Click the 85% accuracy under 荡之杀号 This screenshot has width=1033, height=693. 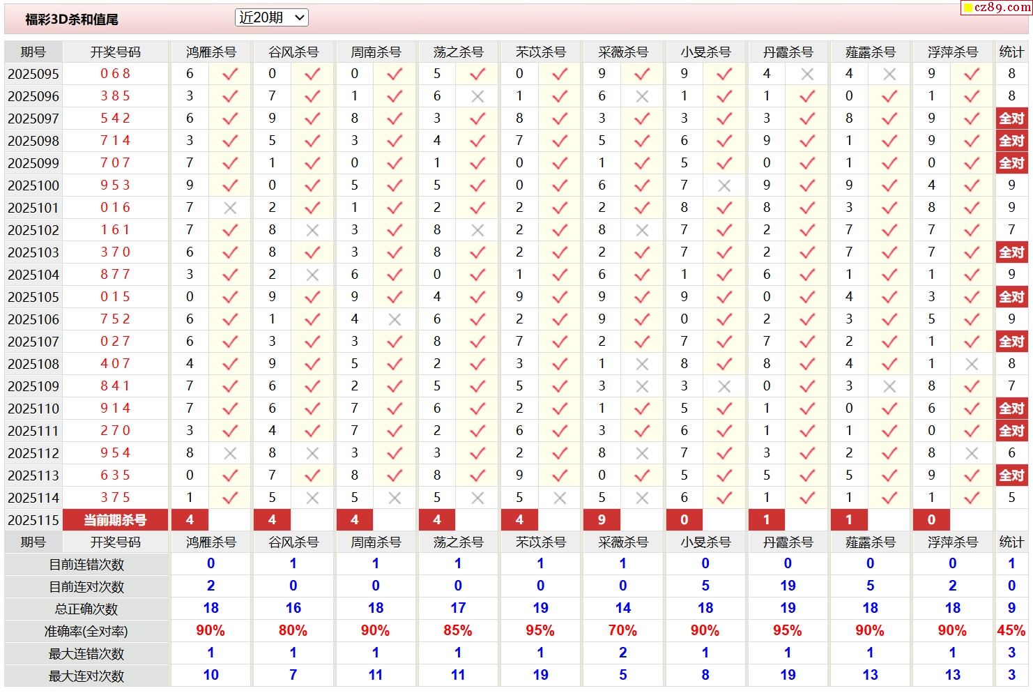click(x=458, y=631)
